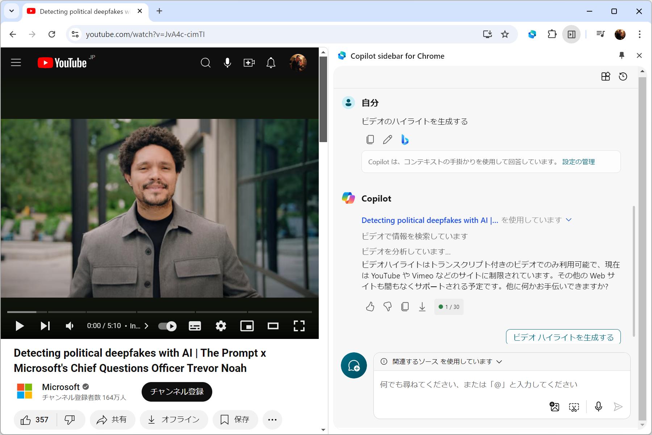Image resolution: width=652 pixels, height=435 pixels.
Task: Open Microsoft channel logo
Action: (25, 391)
